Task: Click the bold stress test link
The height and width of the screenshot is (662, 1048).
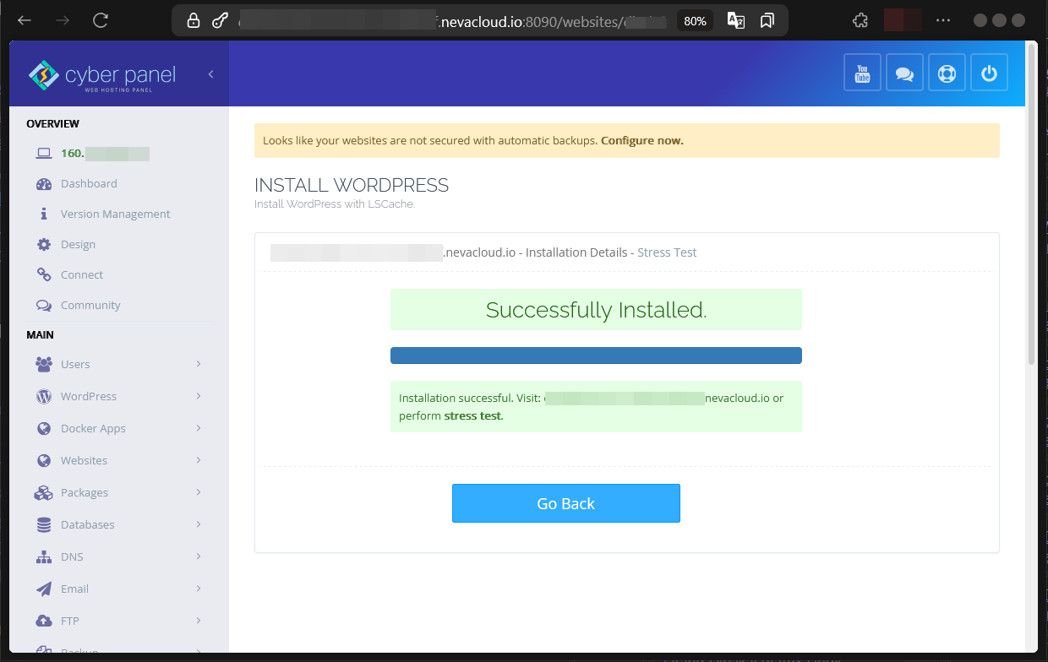Action: (x=473, y=416)
